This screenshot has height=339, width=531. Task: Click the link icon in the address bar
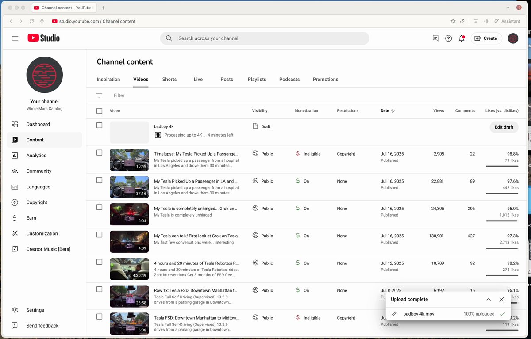click(462, 21)
